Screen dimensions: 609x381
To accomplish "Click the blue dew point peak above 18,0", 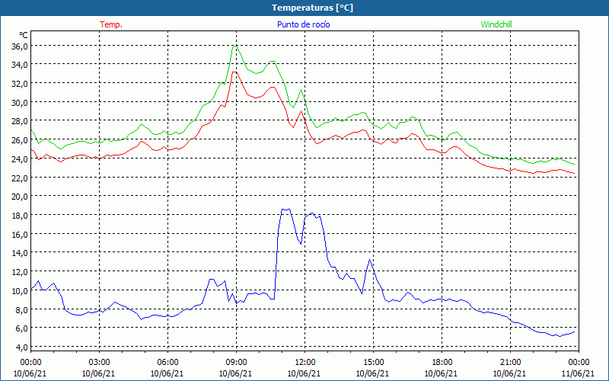I will tap(285, 210).
